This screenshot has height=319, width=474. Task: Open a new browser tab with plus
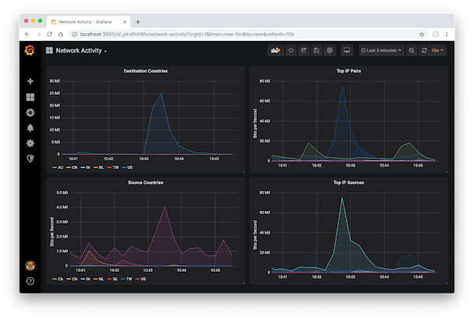coord(137,22)
